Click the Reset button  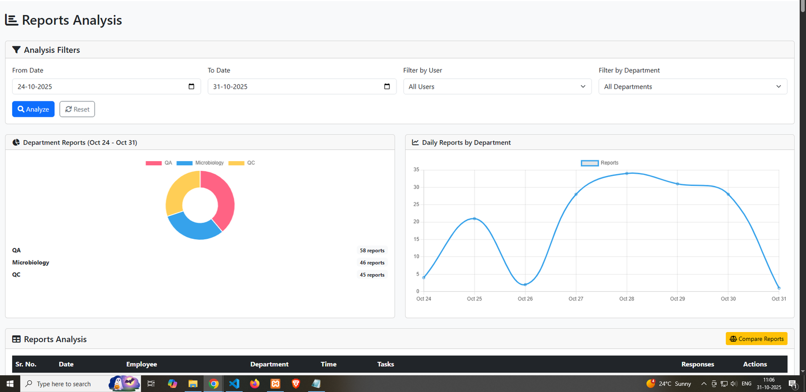coord(77,109)
